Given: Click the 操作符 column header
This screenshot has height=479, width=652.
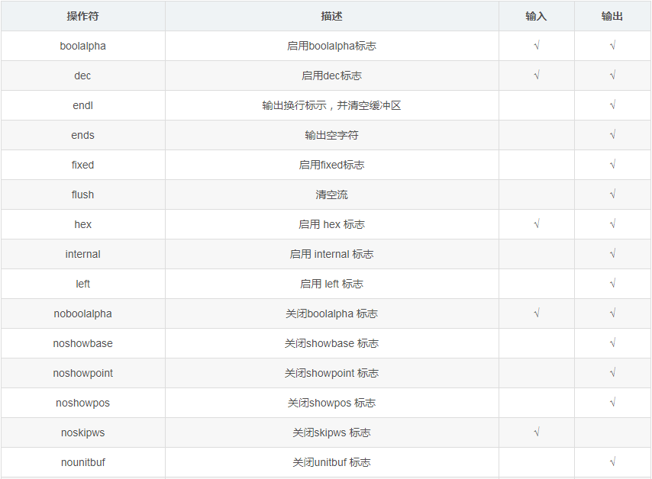Looking at the screenshot, I should [82, 16].
